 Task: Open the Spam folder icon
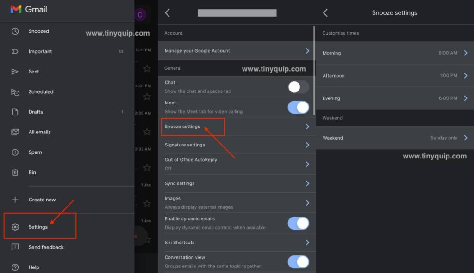14,152
